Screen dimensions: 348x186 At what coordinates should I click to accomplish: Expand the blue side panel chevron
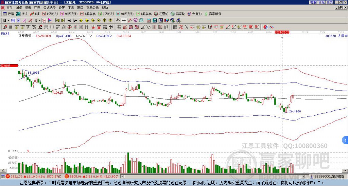[345, 140]
